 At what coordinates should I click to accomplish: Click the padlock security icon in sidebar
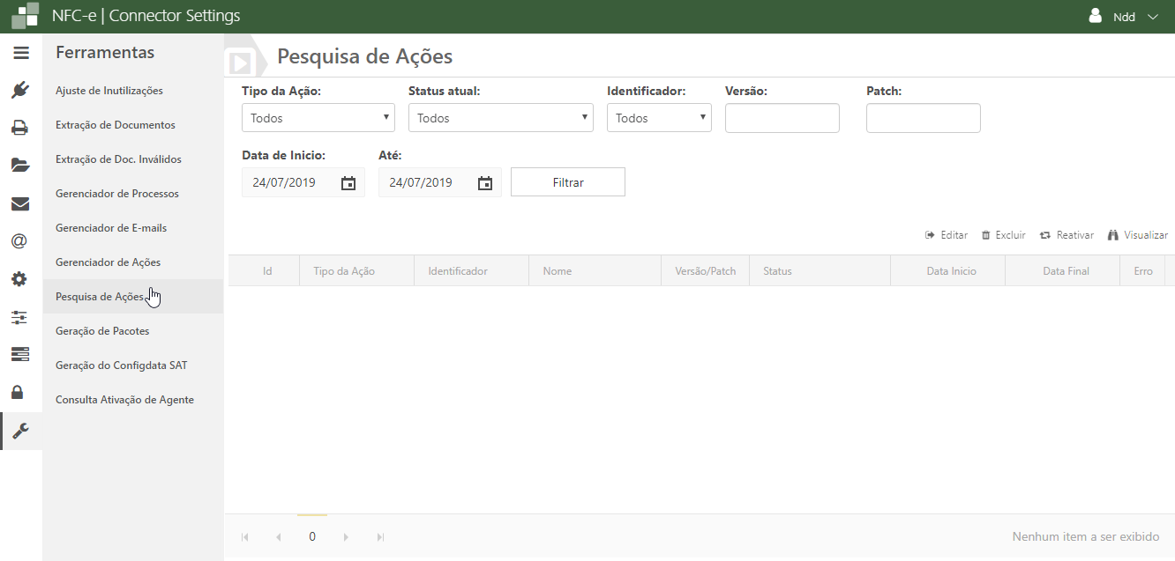tap(18, 392)
